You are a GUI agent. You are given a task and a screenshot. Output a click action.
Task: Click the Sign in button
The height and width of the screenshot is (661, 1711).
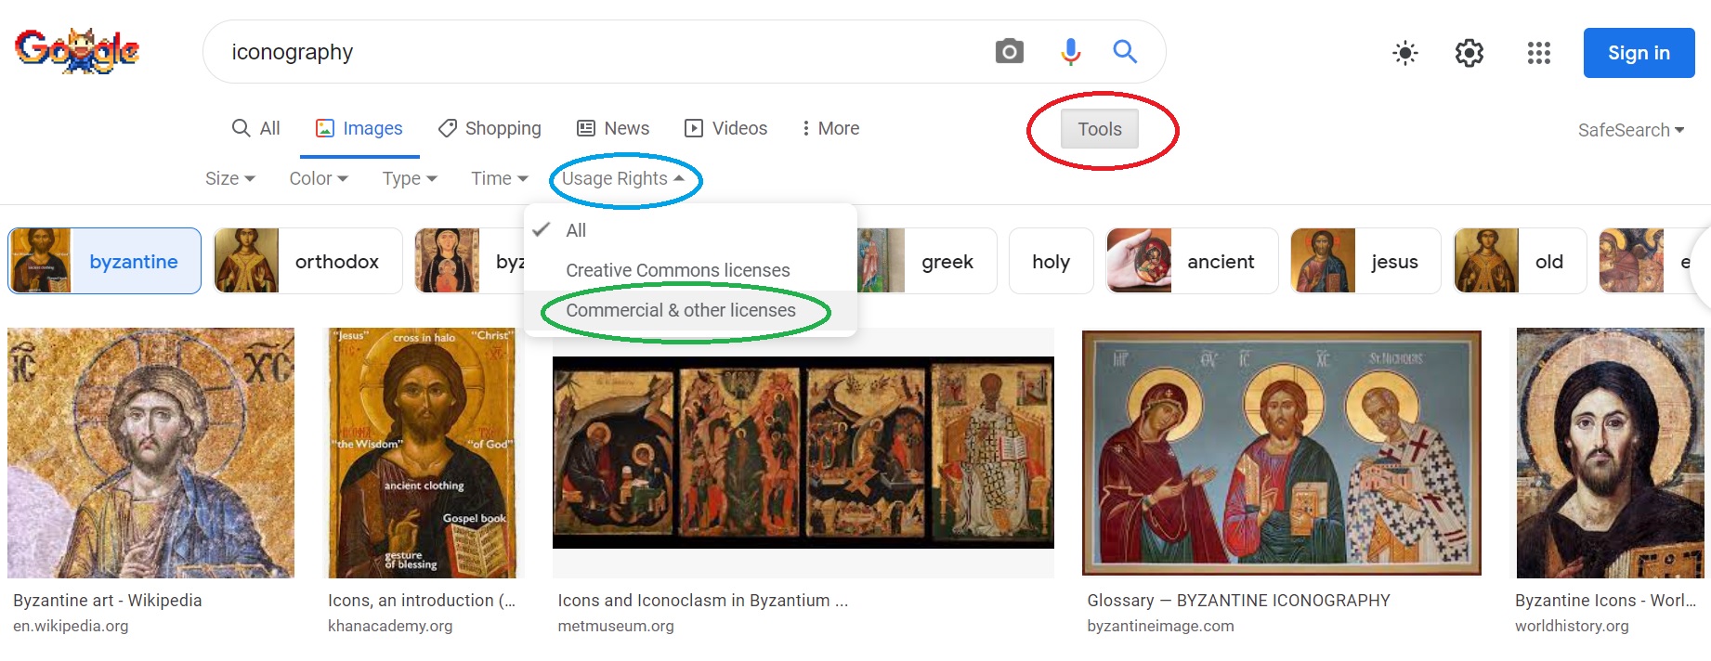[x=1639, y=53]
